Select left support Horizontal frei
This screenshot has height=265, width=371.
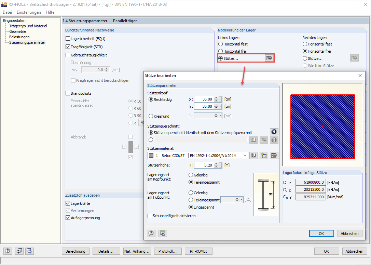pos(221,51)
